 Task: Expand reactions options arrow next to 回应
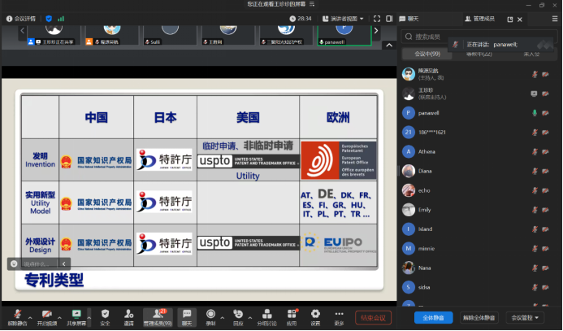click(x=250, y=318)
